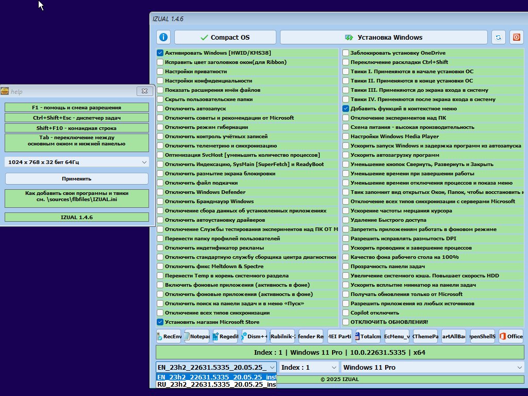Select EN_23h2_22631.5335 image from list
Image resolution: width=528 pixels, height=396 pixels.
pos(217,377)
